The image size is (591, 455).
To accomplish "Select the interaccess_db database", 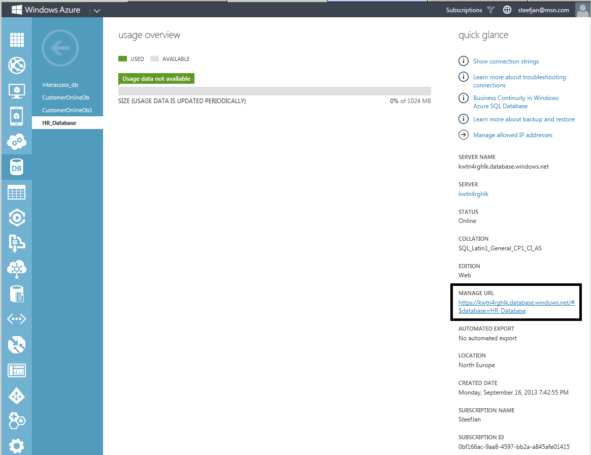I will [x=60, y=85].
